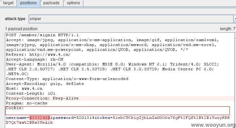Click the Proxy-Connection: Keep-Alive line
This screenshot has height=128, width=236.
pyautogui.click(x=42, y=98)
